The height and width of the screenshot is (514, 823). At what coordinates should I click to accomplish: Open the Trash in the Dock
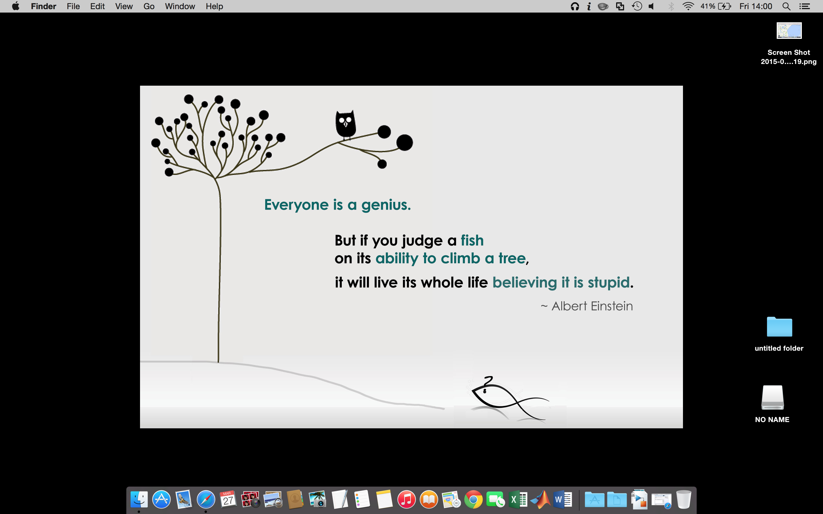684,499
